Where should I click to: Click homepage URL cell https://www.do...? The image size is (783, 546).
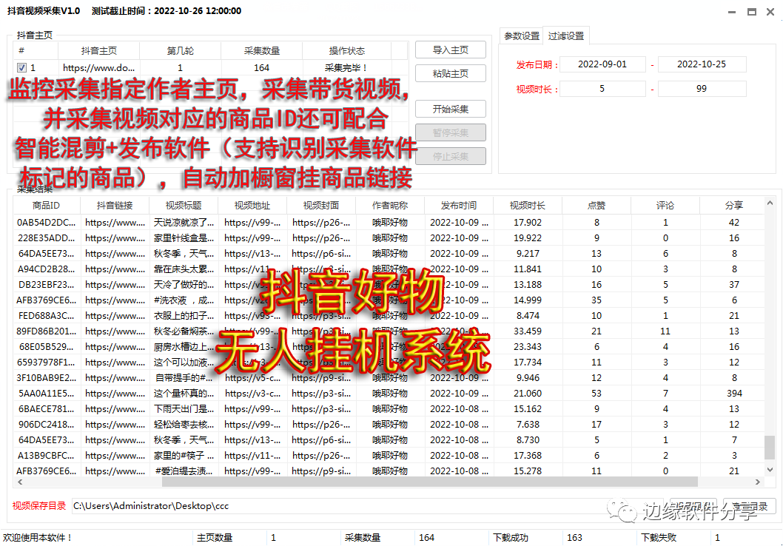[99, 67]
